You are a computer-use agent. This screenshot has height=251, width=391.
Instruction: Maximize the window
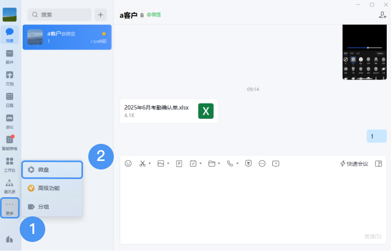(x=372, y=4)
